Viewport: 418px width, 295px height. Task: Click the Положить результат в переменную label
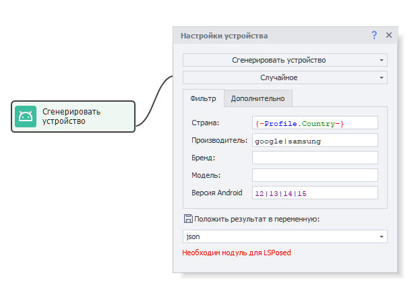click(x=257, y=219)
